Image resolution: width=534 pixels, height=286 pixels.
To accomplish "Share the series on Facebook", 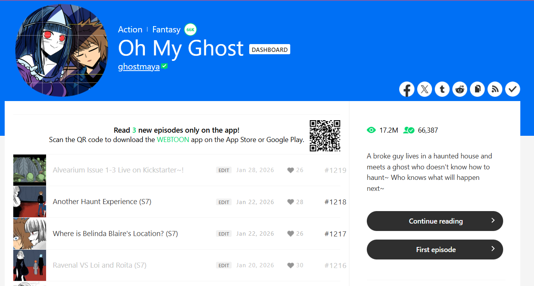I will [x=407, y=89].
